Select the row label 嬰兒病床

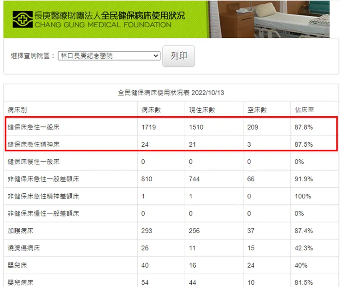coord(20,283)
